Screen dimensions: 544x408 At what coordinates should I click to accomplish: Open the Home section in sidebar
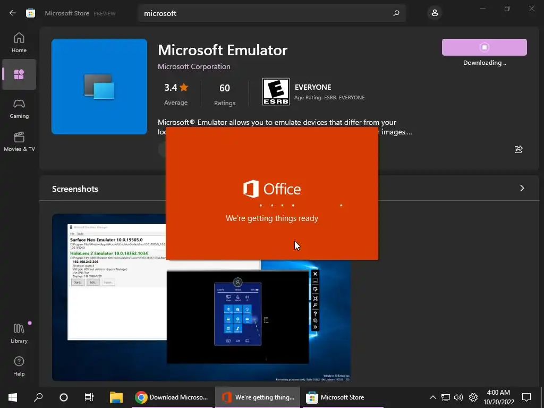click(x=19, y=42)
